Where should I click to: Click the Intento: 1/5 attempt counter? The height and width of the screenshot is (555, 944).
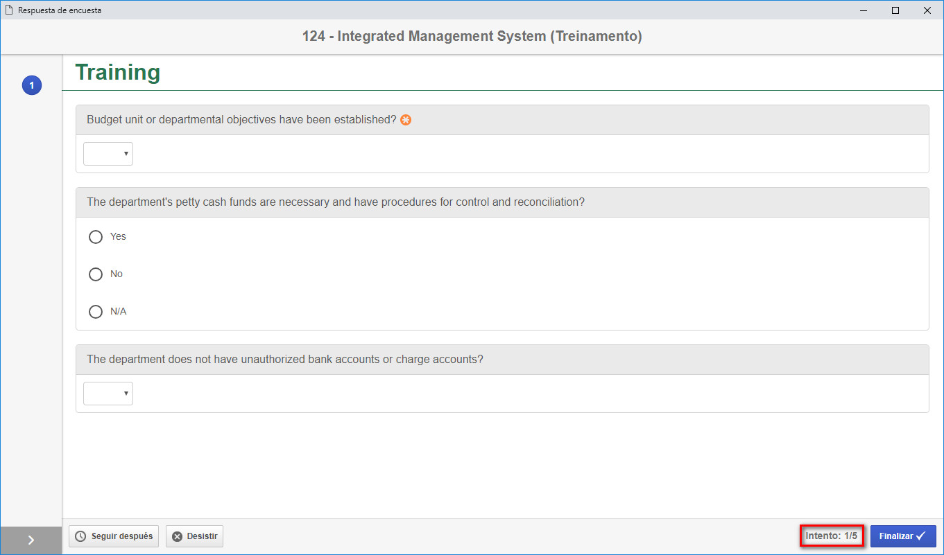(x=832, y=536)
